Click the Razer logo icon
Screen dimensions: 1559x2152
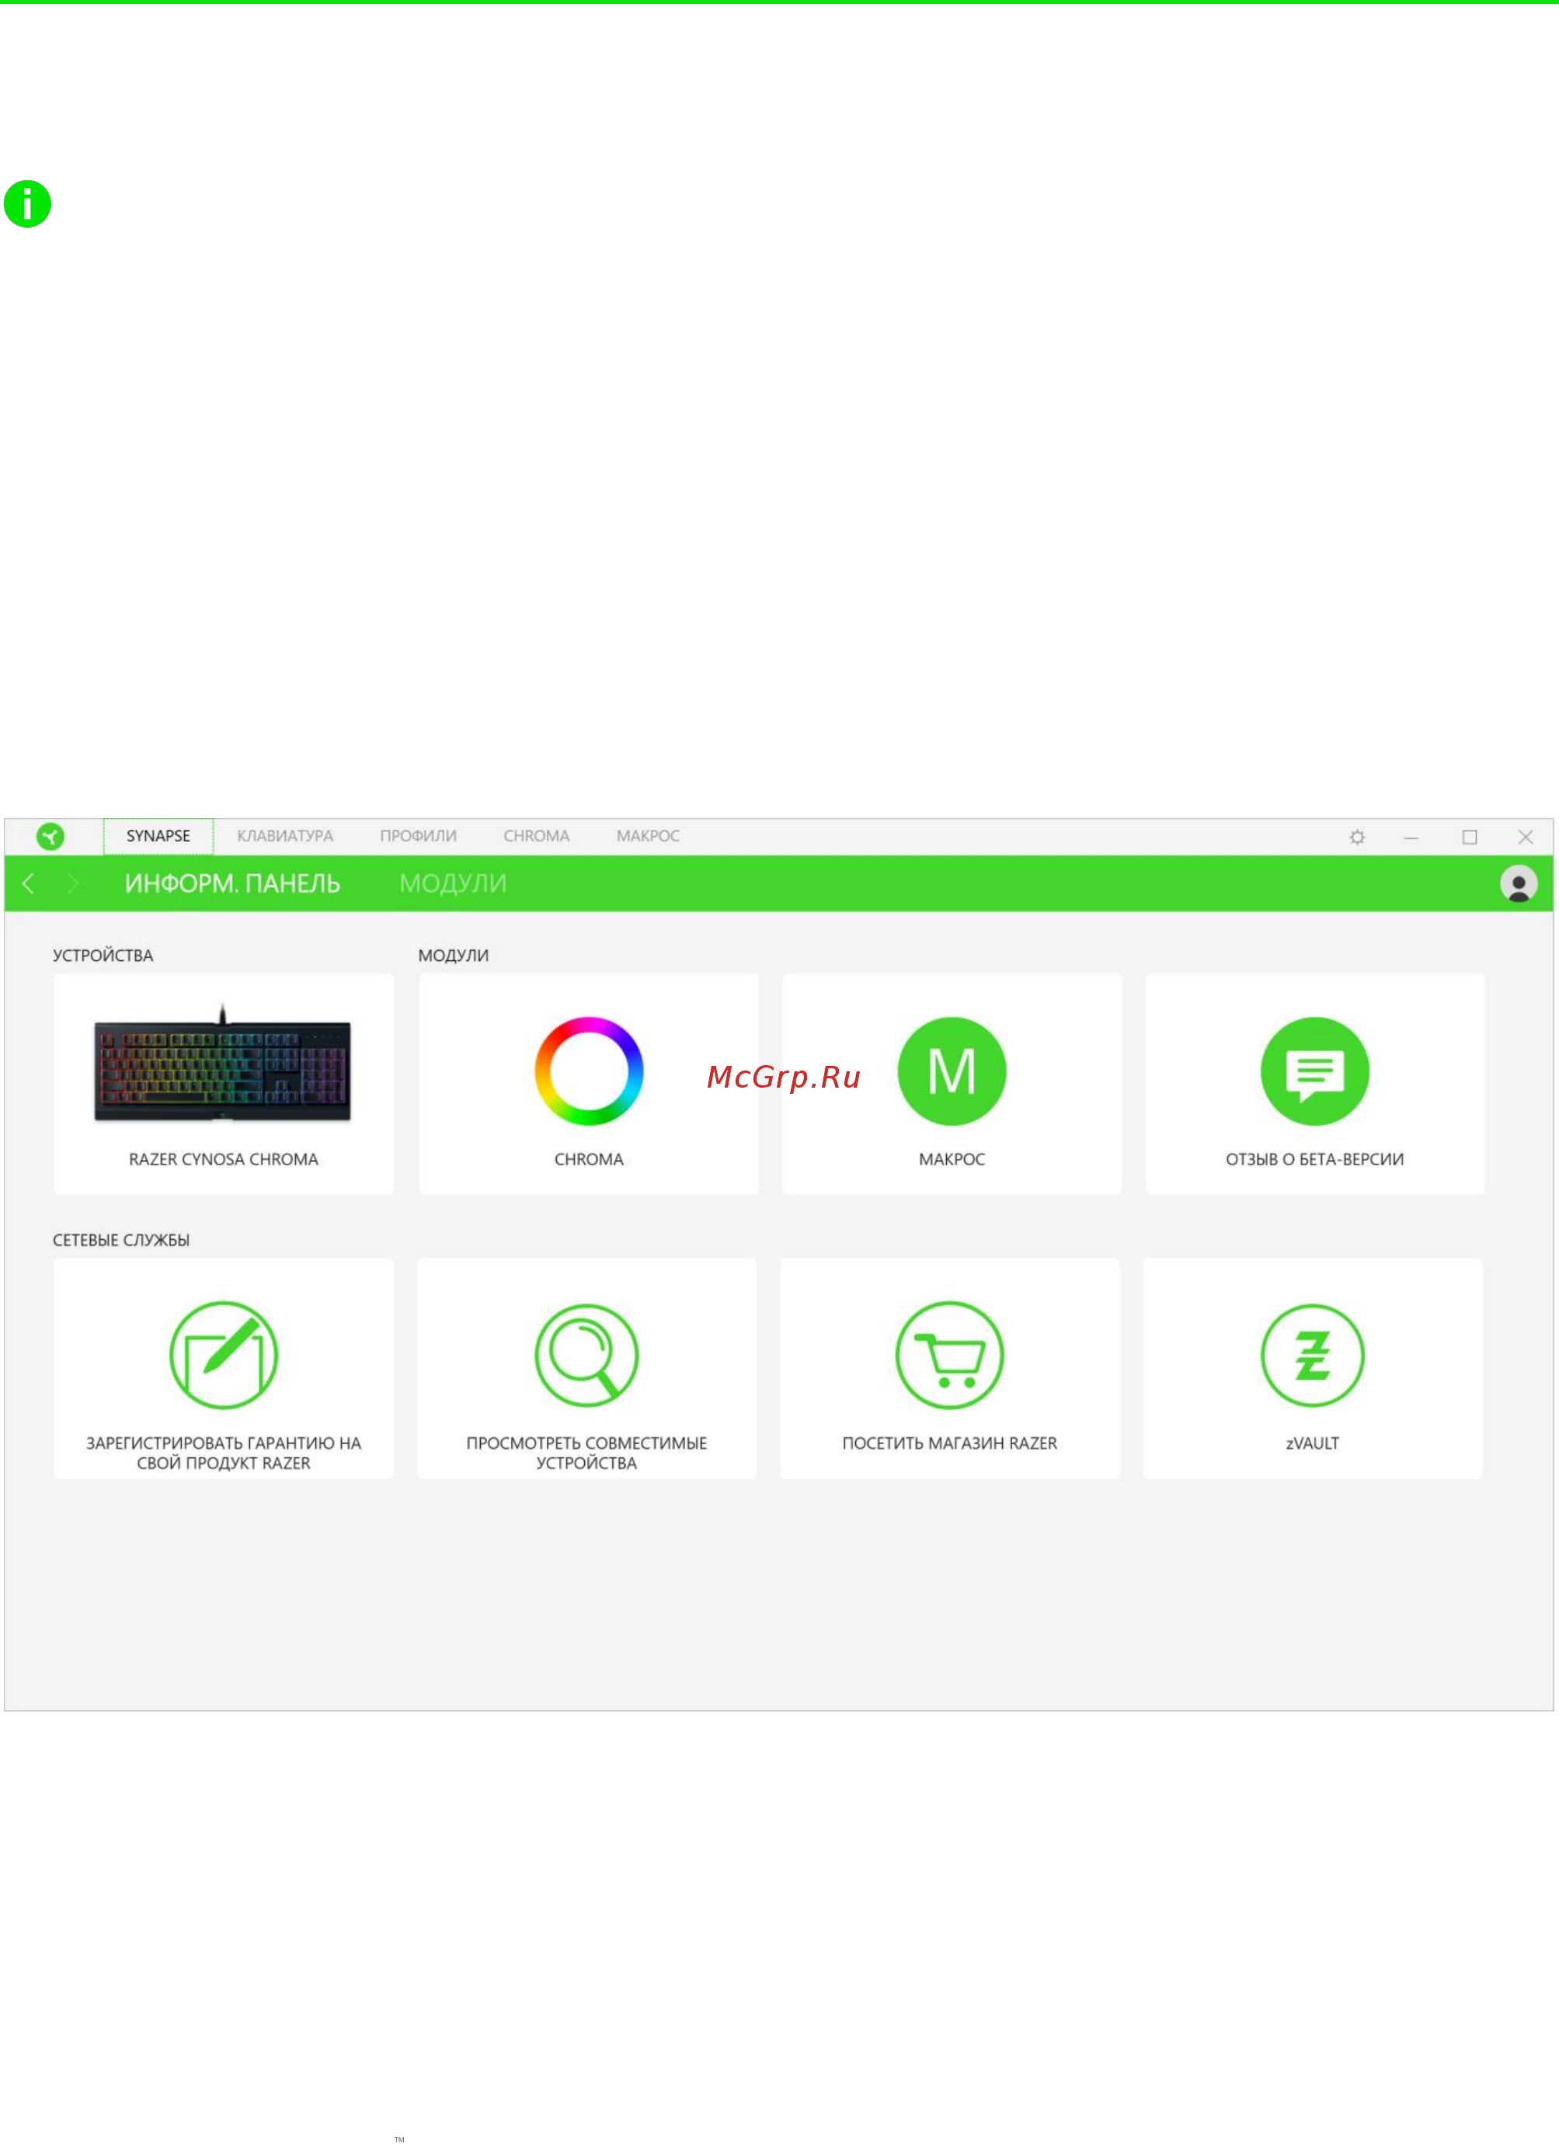[50, 836]
